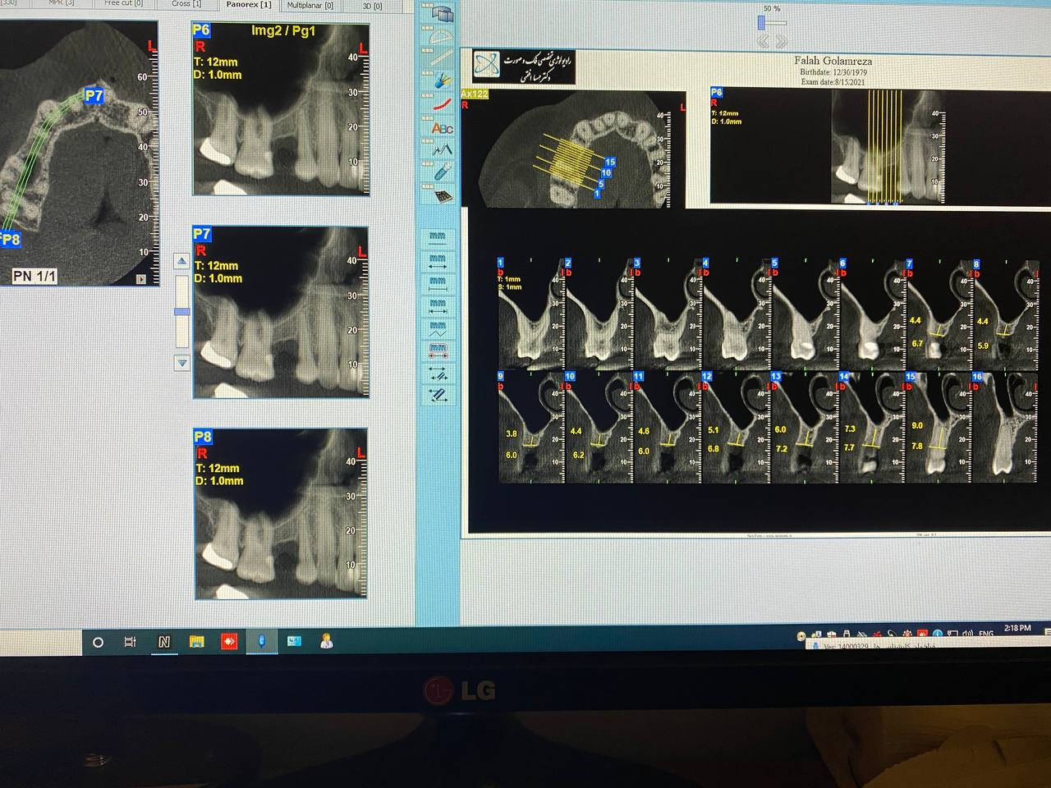Switch to the Free cut [0] tab
Viewport: 1051px width, 788px height.
123,3
